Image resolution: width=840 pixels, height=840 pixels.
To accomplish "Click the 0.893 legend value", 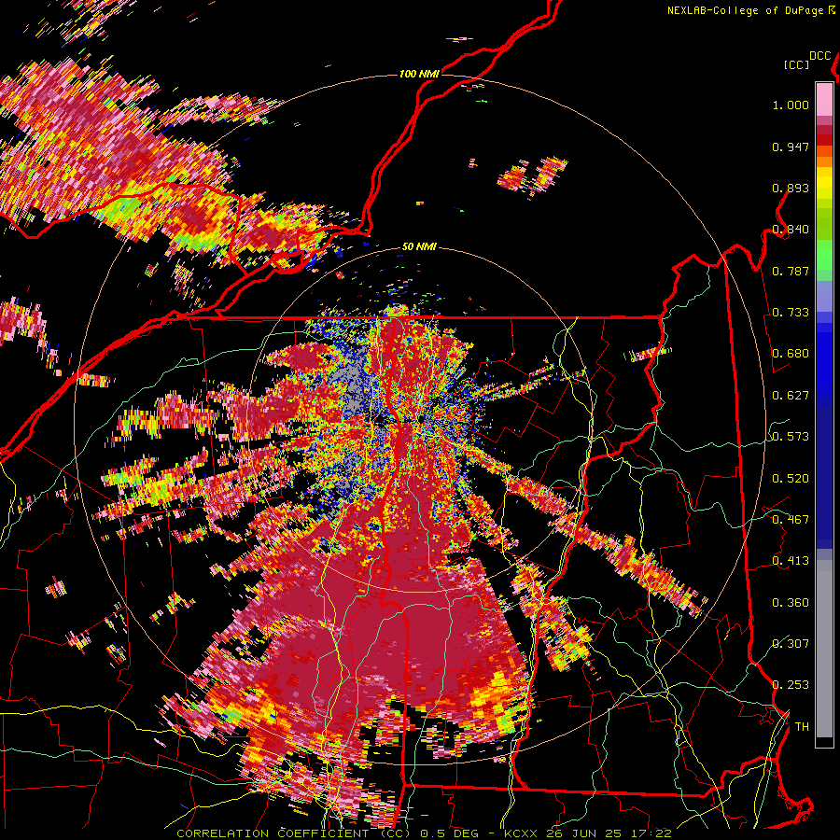I will 791,188.
